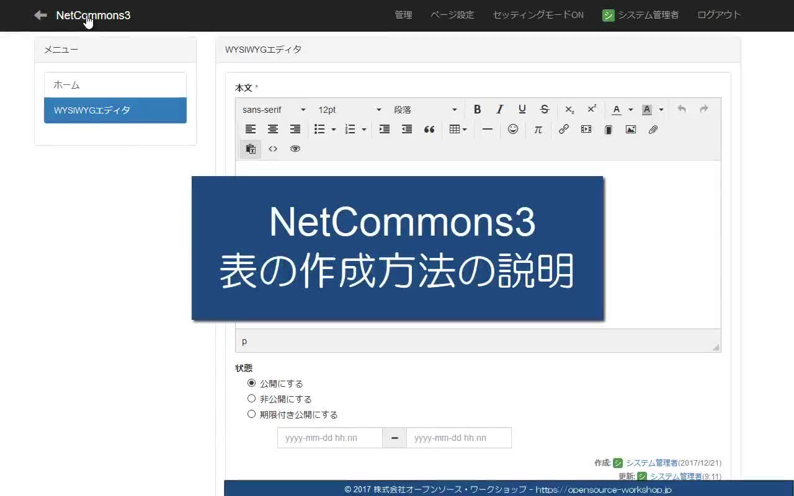Toggle underline formatting

click(522, 110)
